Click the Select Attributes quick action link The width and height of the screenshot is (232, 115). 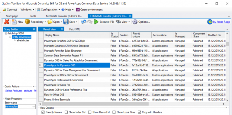coord(14,91)
